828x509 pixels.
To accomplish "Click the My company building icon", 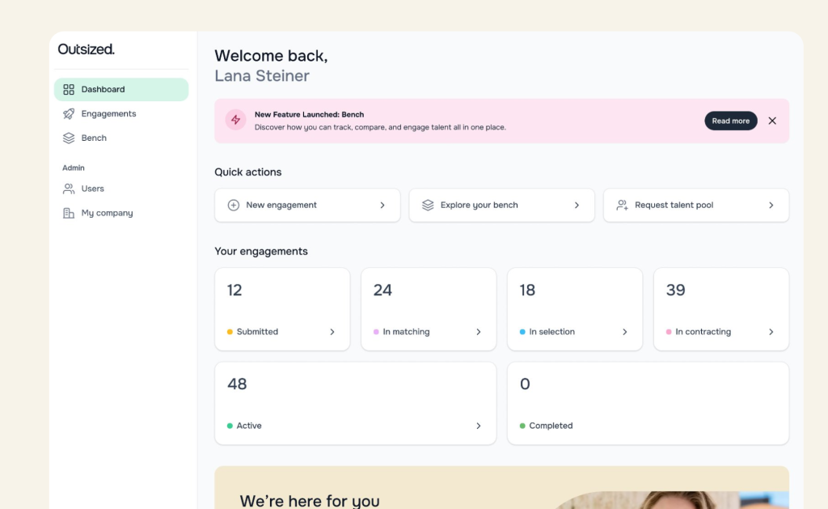I will click(x=69, y=213).
